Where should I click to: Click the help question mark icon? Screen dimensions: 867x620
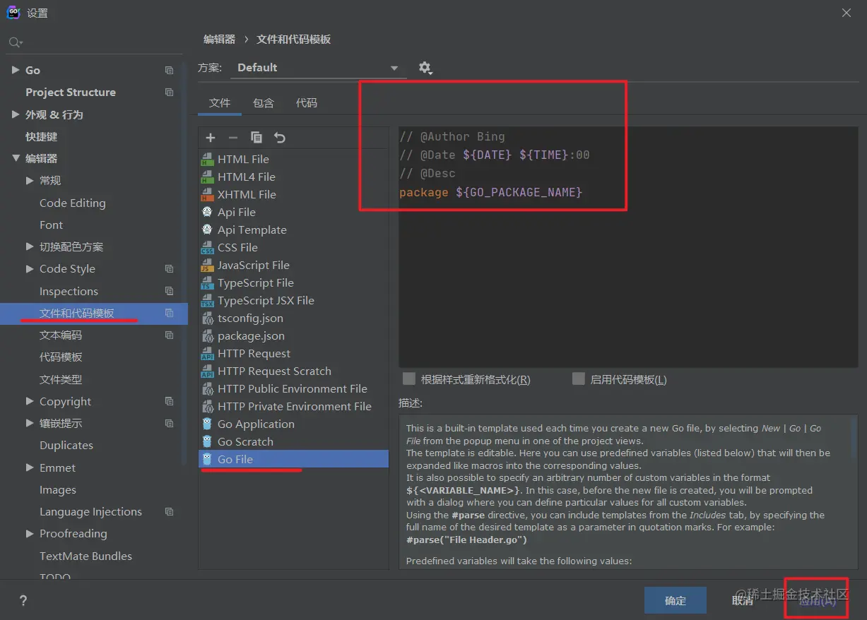[23, 601]
